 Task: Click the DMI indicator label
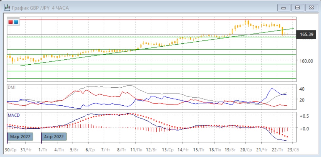11,87
